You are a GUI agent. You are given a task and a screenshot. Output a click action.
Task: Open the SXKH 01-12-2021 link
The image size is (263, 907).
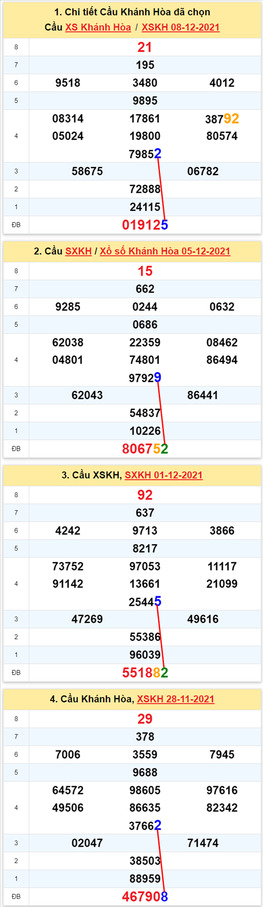click(x=164, y=475)
